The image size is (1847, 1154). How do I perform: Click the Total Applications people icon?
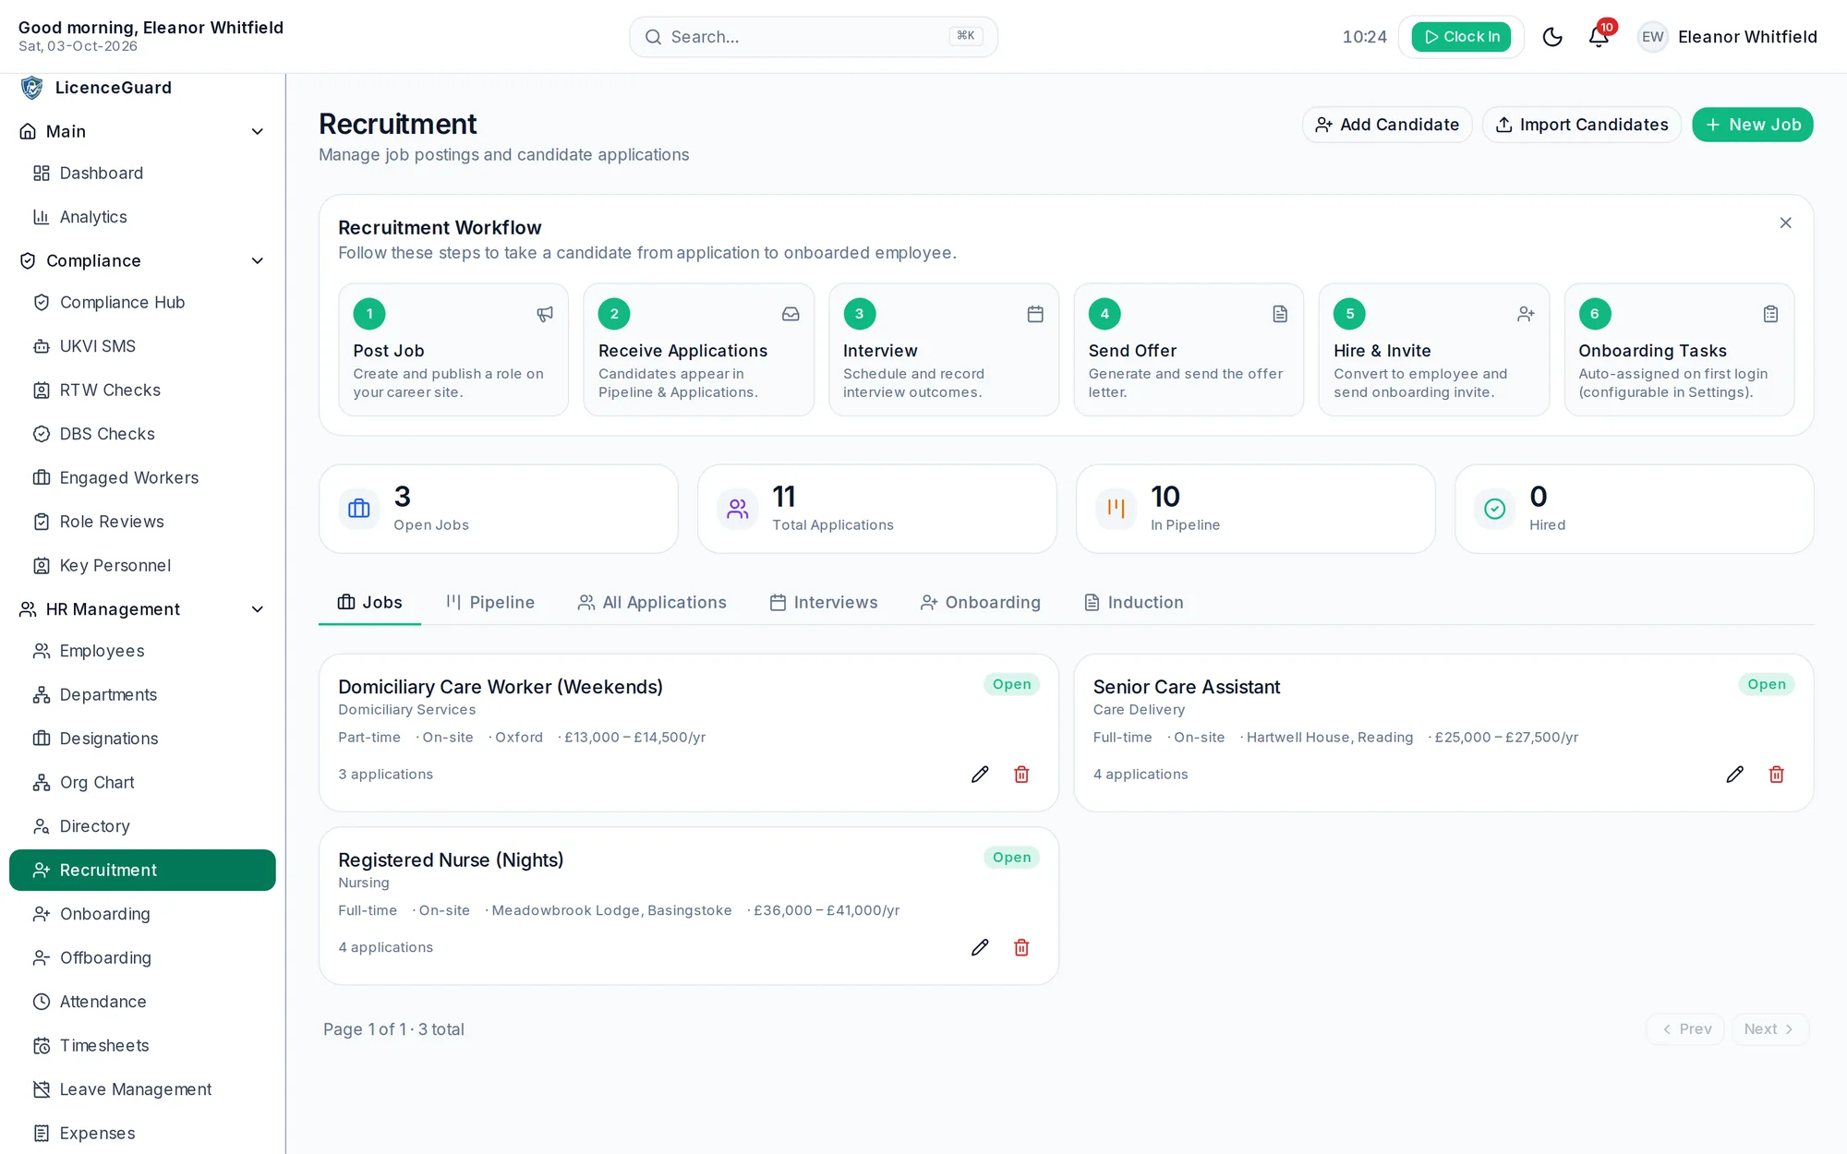coord(738,509)
